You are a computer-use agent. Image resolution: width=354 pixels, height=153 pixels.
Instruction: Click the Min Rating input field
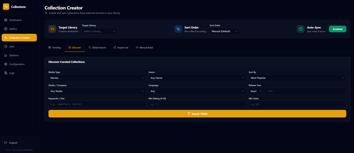point(197,104)
